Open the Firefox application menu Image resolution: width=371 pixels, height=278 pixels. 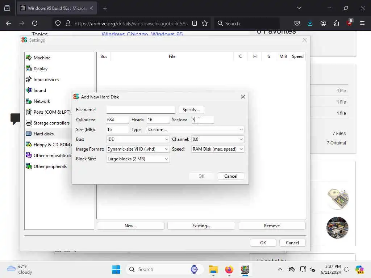tap(362, 23)
